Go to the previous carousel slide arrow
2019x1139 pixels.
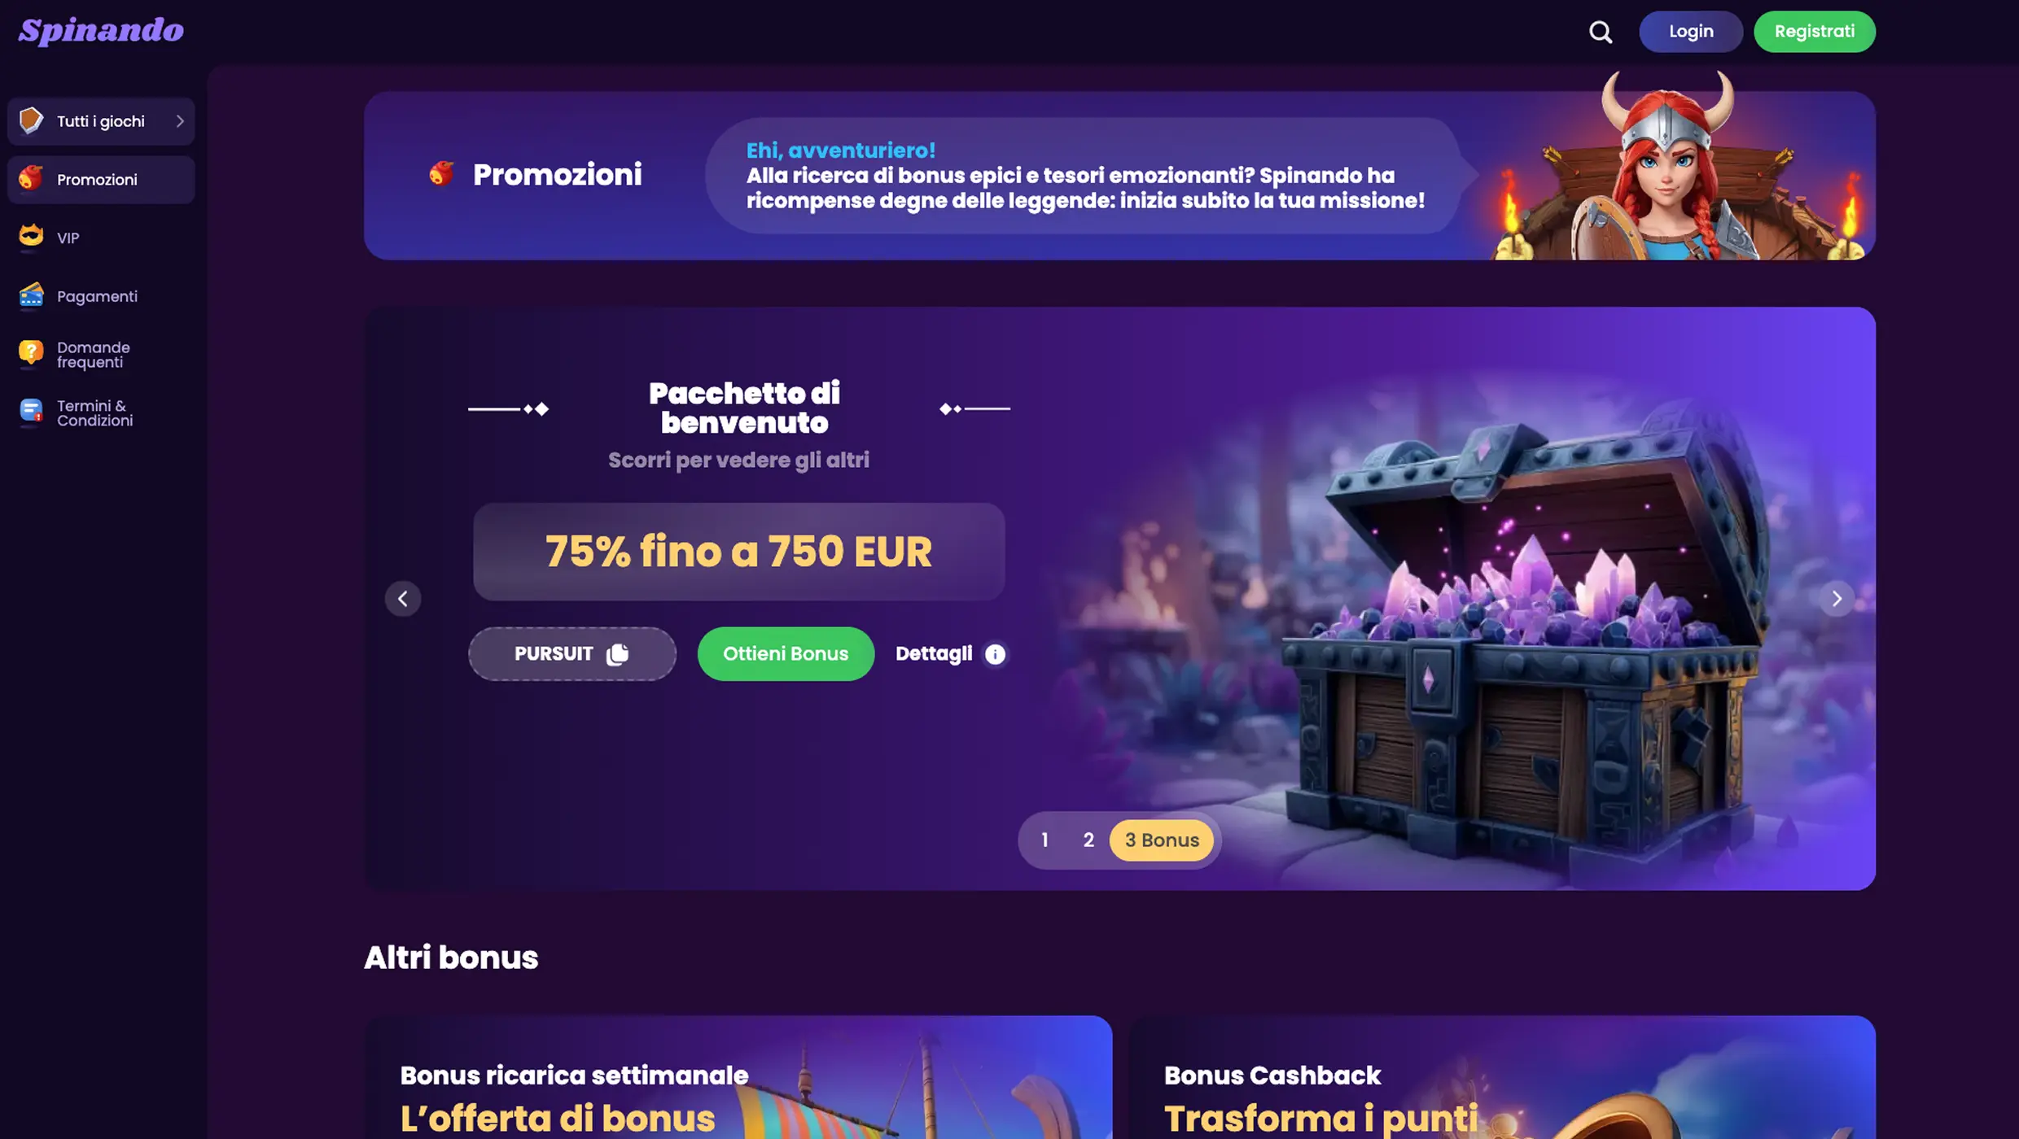[x=403, y=599]
